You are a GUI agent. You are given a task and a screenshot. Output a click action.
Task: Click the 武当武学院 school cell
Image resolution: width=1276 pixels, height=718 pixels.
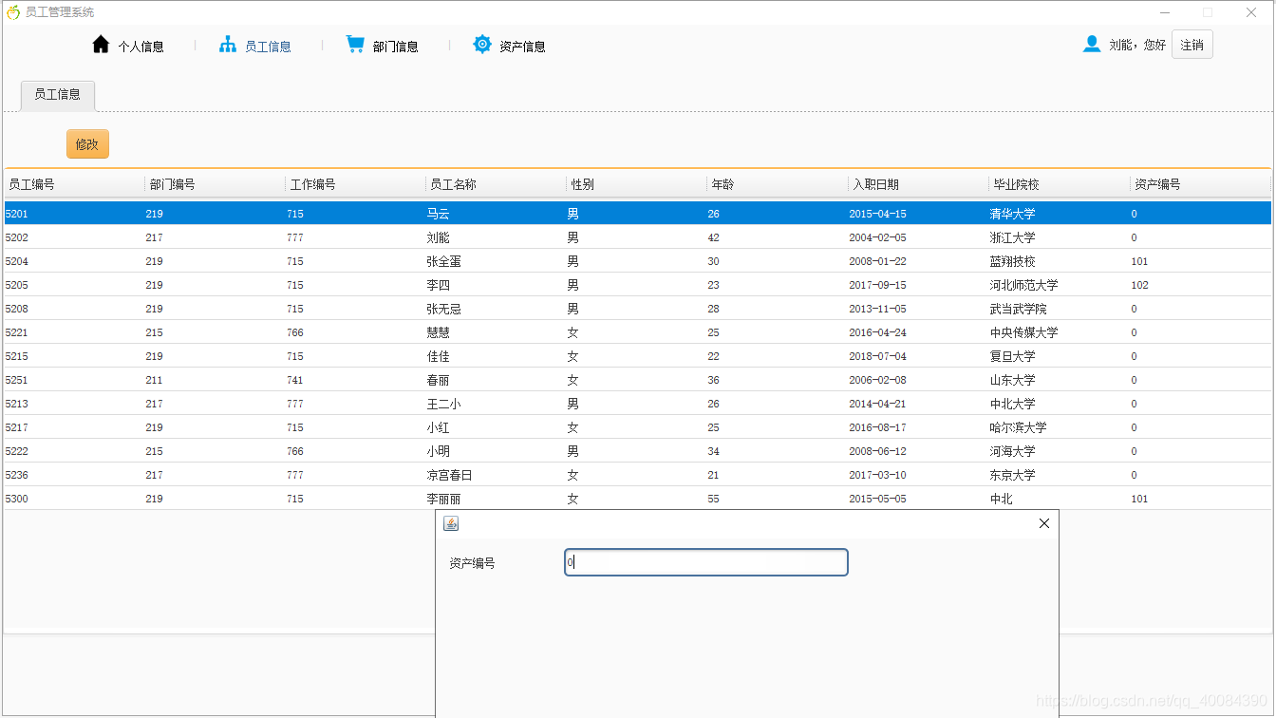pos(1060,309)
